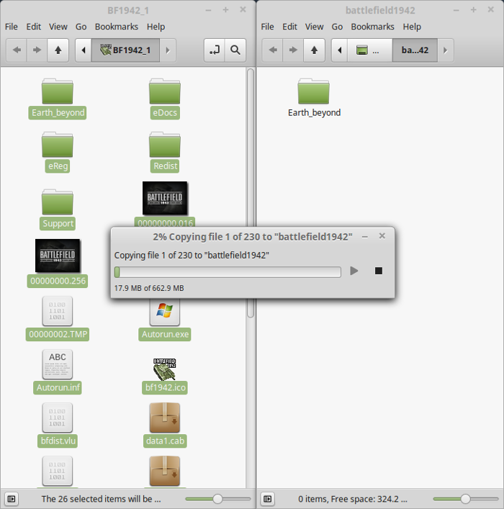Open Edit menu in battlefield1942 window

[x=289, y=27]
